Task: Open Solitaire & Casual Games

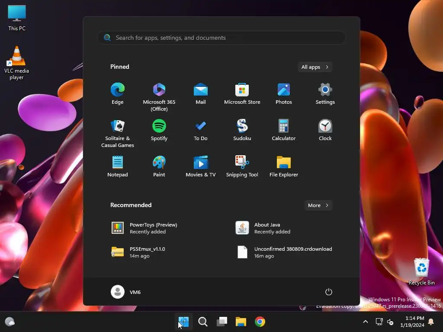Action: [x=118, y=133]
